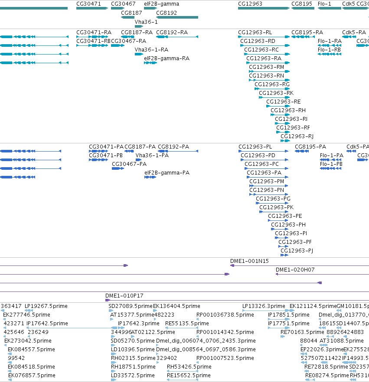The image size is (369, 382).
Task: Click EST RE70163.5prime
Action: tap(302, 332)
